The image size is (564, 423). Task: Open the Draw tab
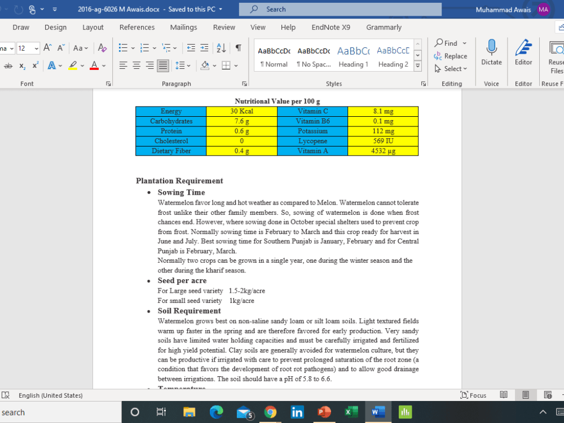coord(21,27)
